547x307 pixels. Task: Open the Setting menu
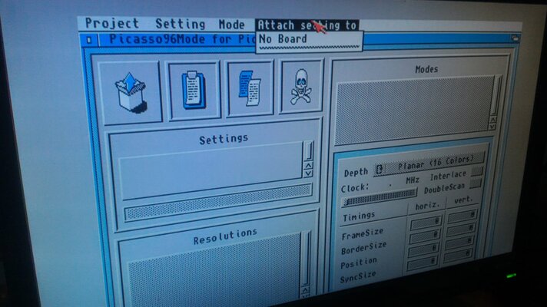point(180,25)
